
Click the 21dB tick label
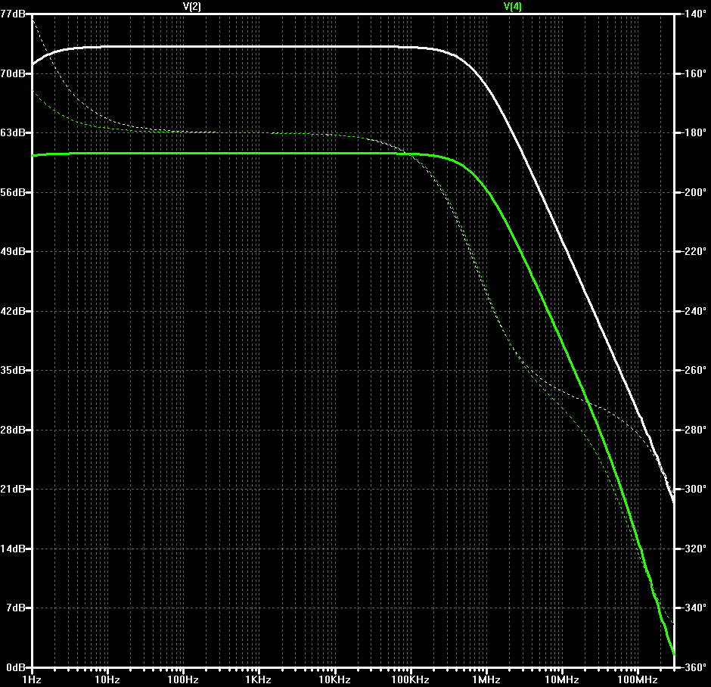[x=13, y=489]
